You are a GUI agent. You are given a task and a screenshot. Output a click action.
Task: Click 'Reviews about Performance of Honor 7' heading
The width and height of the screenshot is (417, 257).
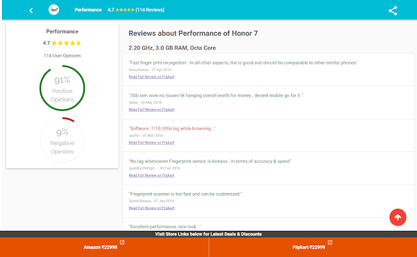[193, 33]
